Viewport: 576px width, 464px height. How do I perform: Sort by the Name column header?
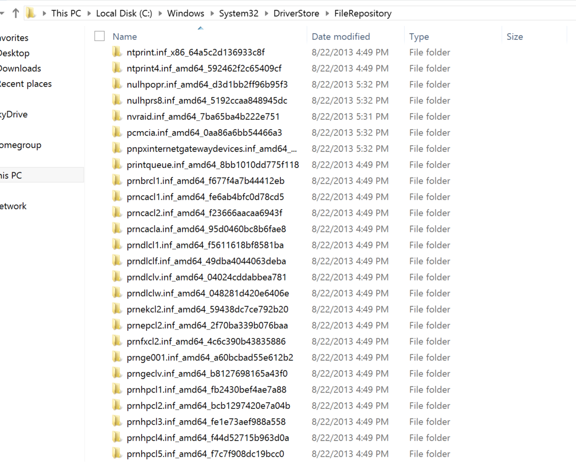pyautogui.click(x=125, y=37)
